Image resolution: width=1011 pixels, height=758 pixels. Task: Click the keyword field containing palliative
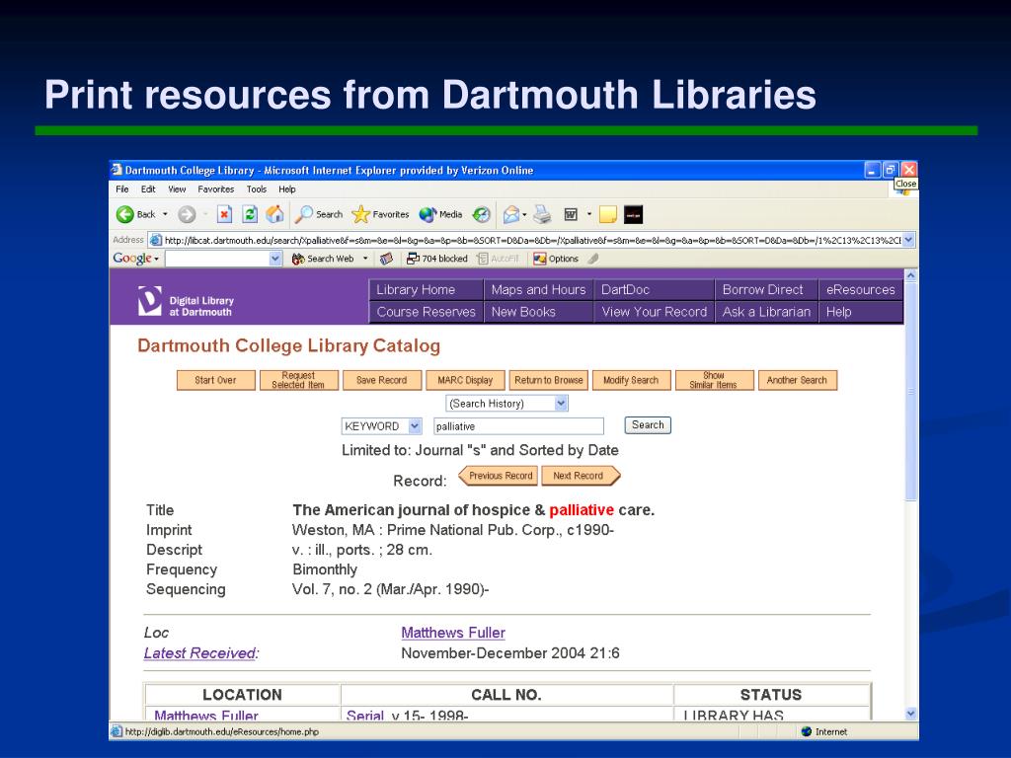pyautogui.click(x=518, y=426)
